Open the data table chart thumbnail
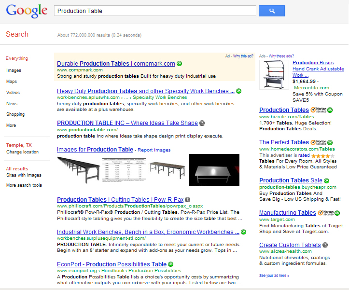 [124, 170]
